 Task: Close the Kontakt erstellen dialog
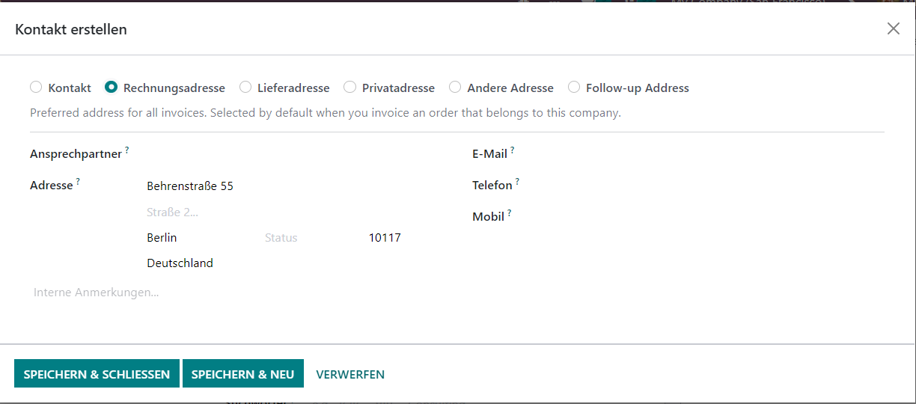[893, 28]
